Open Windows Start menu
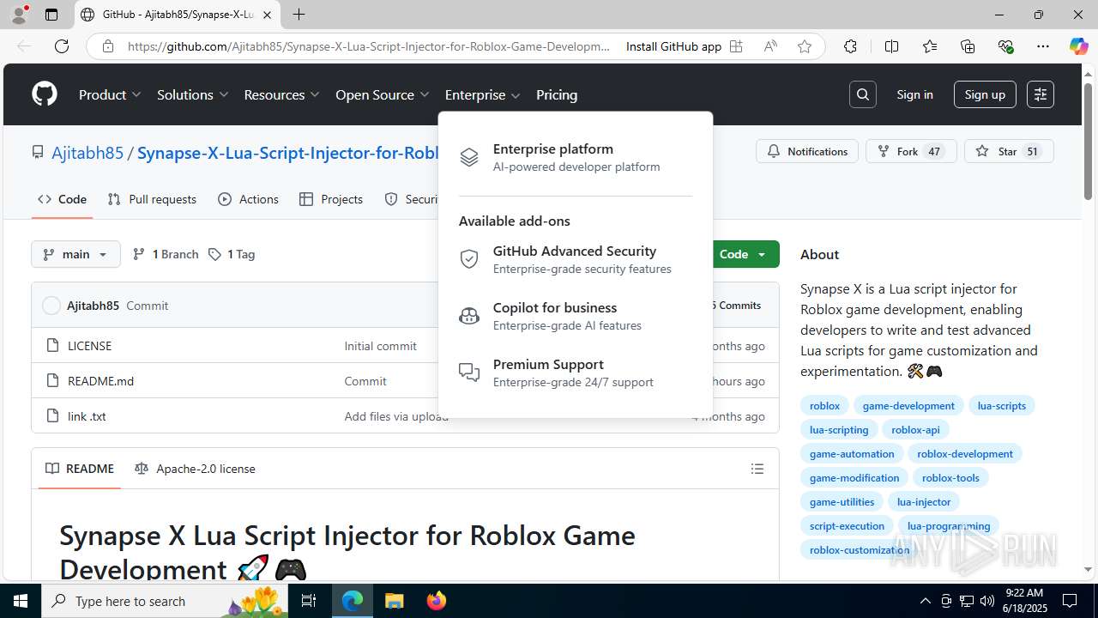The height and width of the screenshot is (618, 1098). tap(21, 601)
